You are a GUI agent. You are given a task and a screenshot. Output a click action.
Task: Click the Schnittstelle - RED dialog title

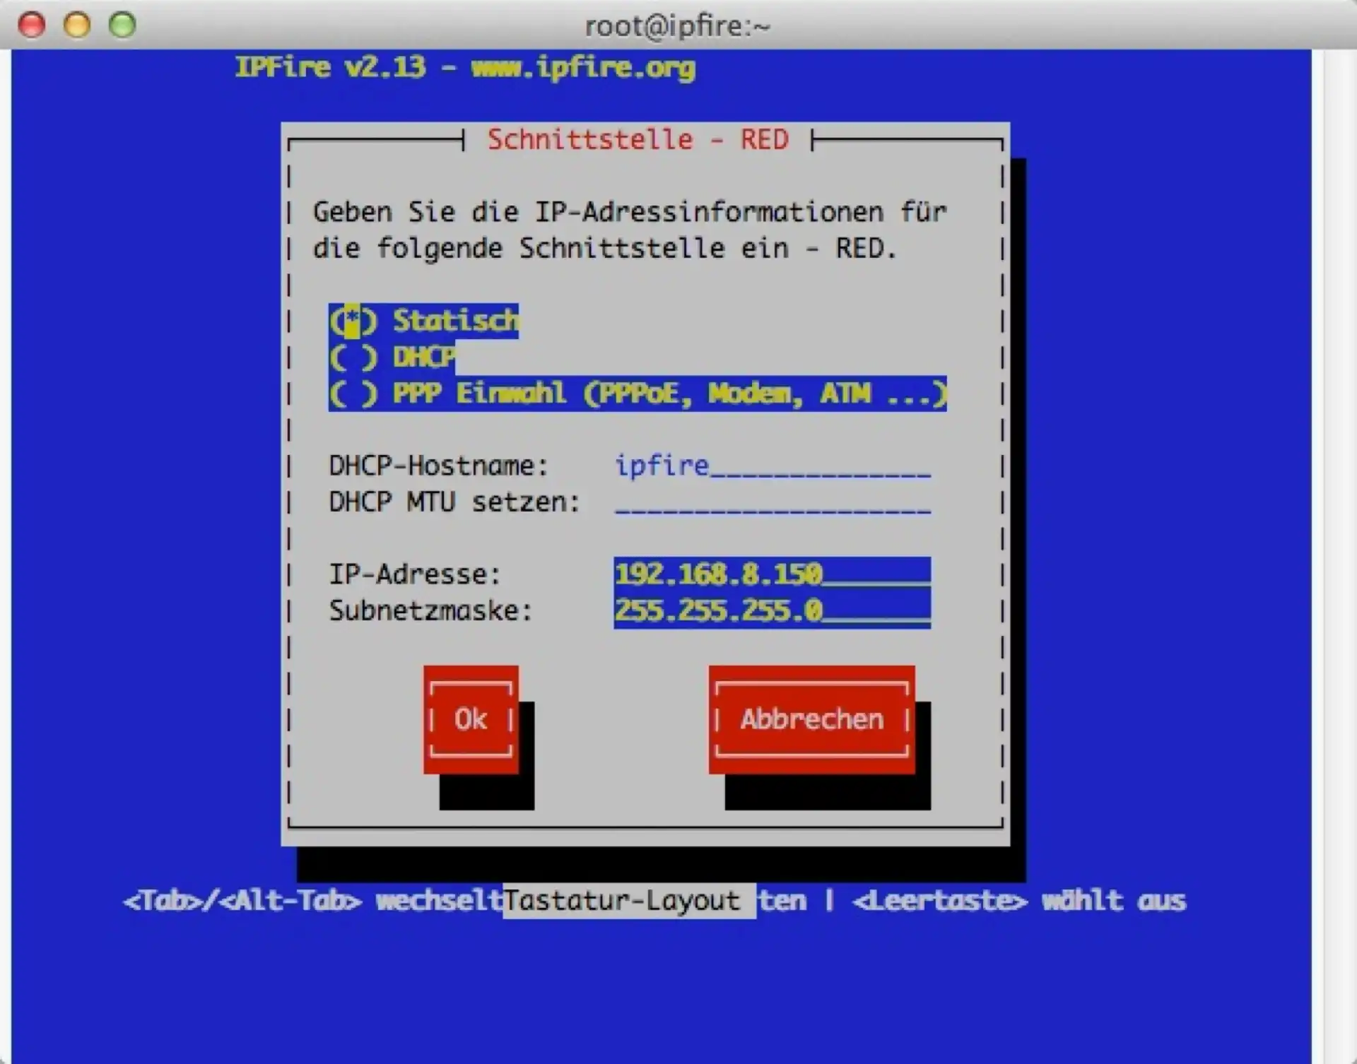[x=638, y=139]
